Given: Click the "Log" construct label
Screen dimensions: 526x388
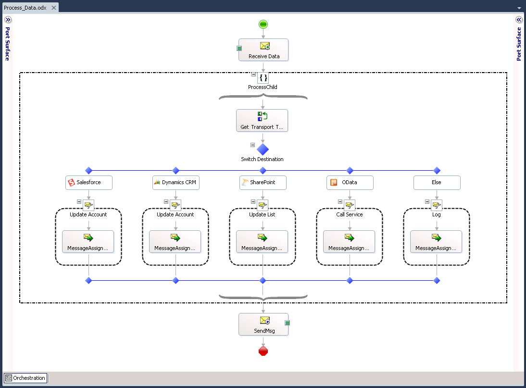Looking at the screenshot, I should pos(437,214).
